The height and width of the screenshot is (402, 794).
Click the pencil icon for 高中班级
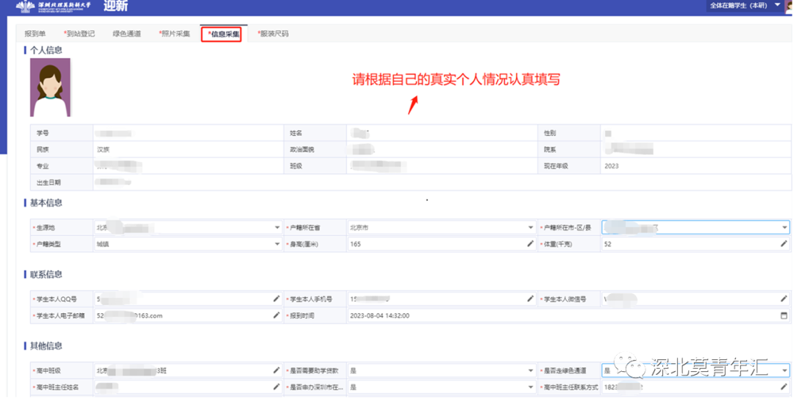[276, 370]
